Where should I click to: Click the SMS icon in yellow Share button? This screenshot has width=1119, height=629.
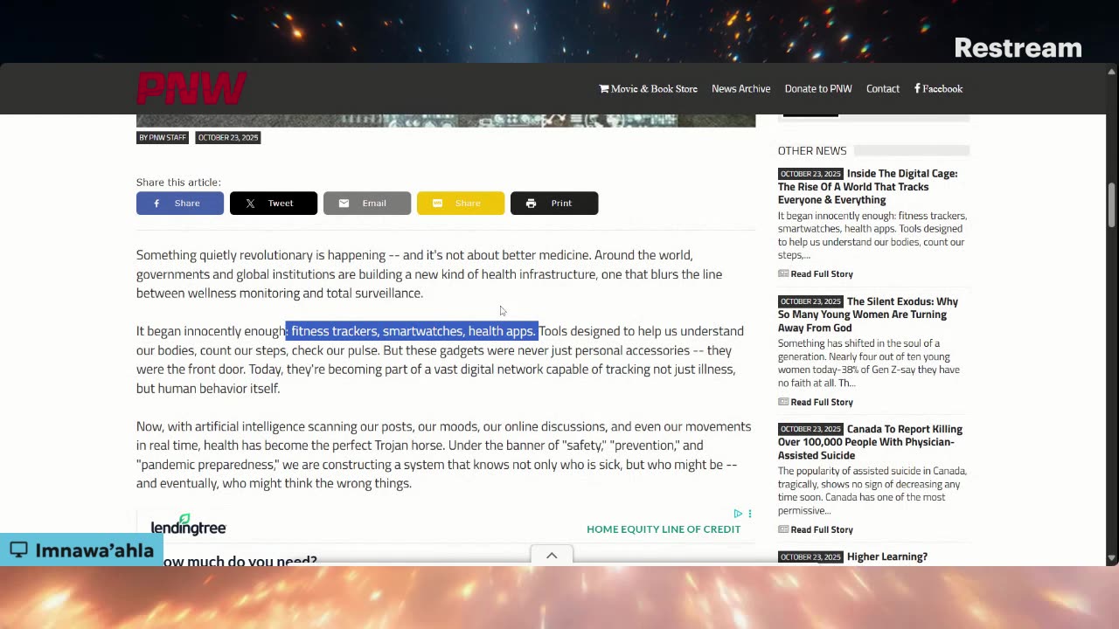(x=437, y=204)
